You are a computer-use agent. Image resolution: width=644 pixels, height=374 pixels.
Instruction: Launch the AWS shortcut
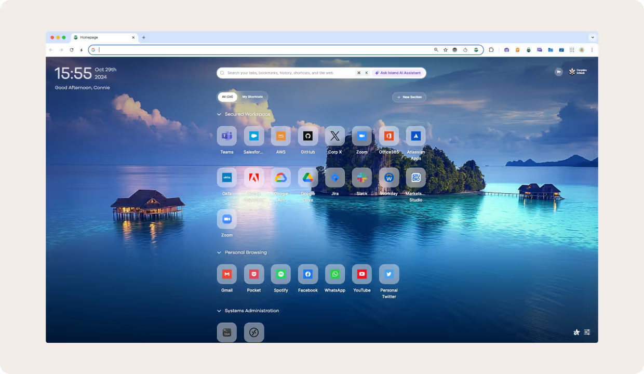281,136
